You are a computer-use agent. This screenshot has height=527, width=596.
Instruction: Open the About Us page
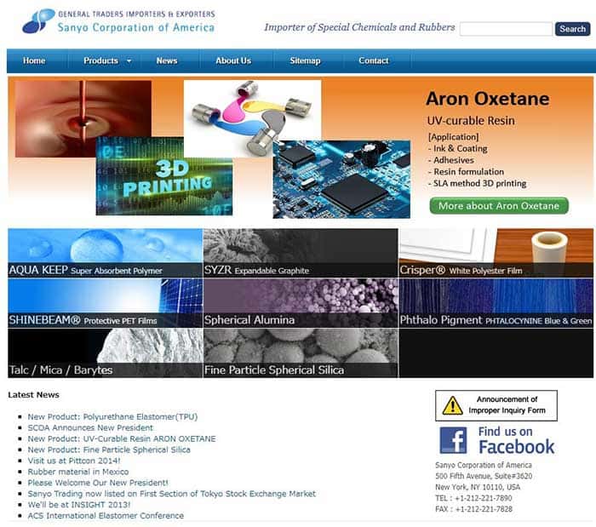point(233,60)
